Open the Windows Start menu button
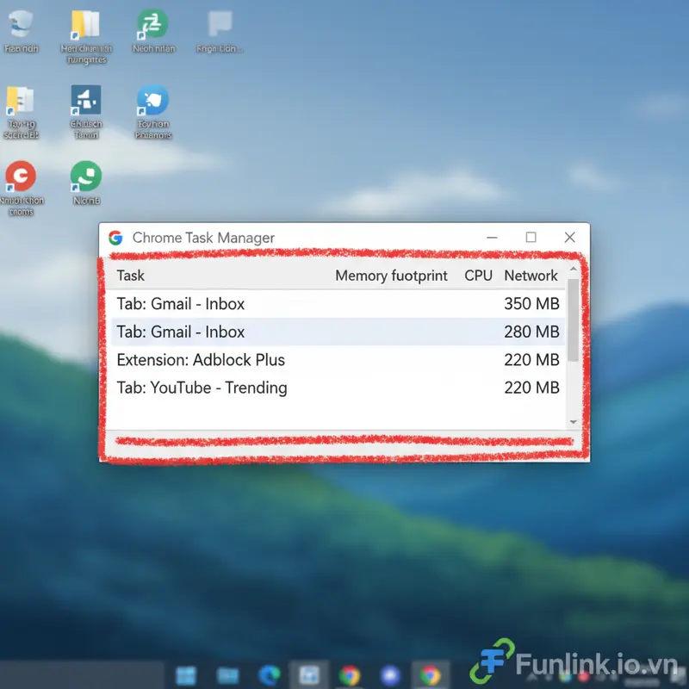The width and height of the screenshot is (689, 689). (x=186, y=675)
